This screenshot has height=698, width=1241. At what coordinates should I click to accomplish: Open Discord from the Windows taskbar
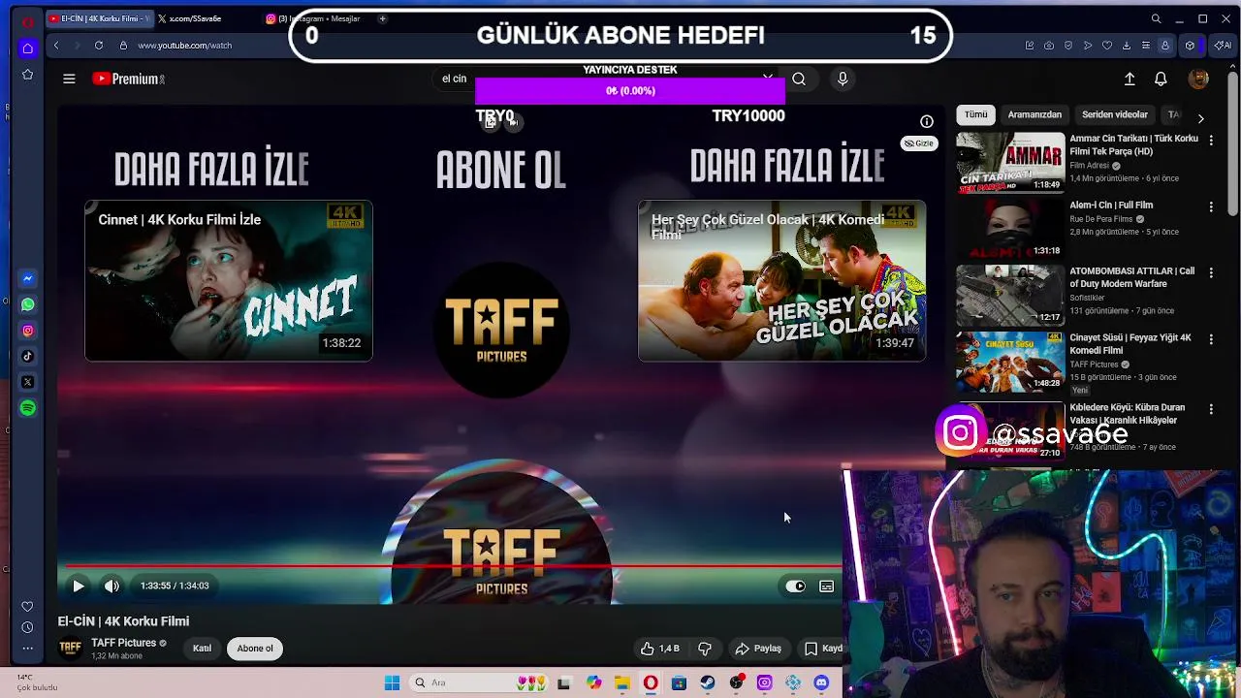822,682
